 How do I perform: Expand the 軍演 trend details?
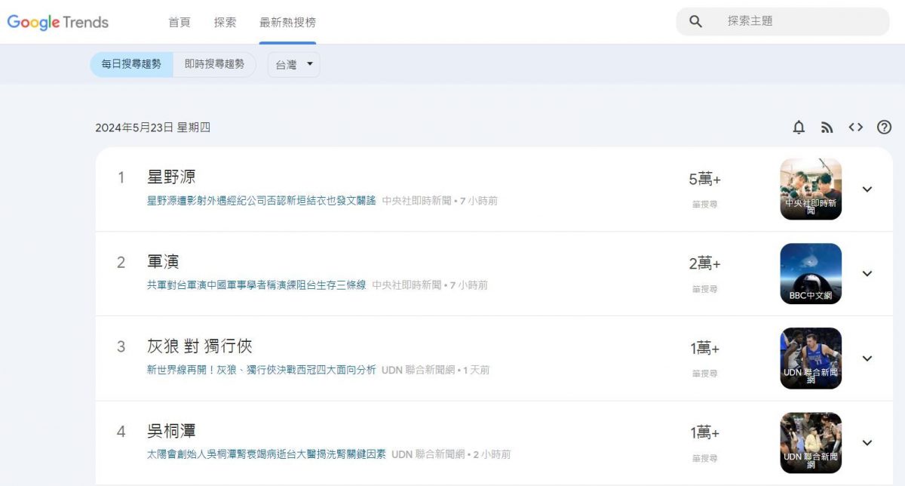point(867,274)
